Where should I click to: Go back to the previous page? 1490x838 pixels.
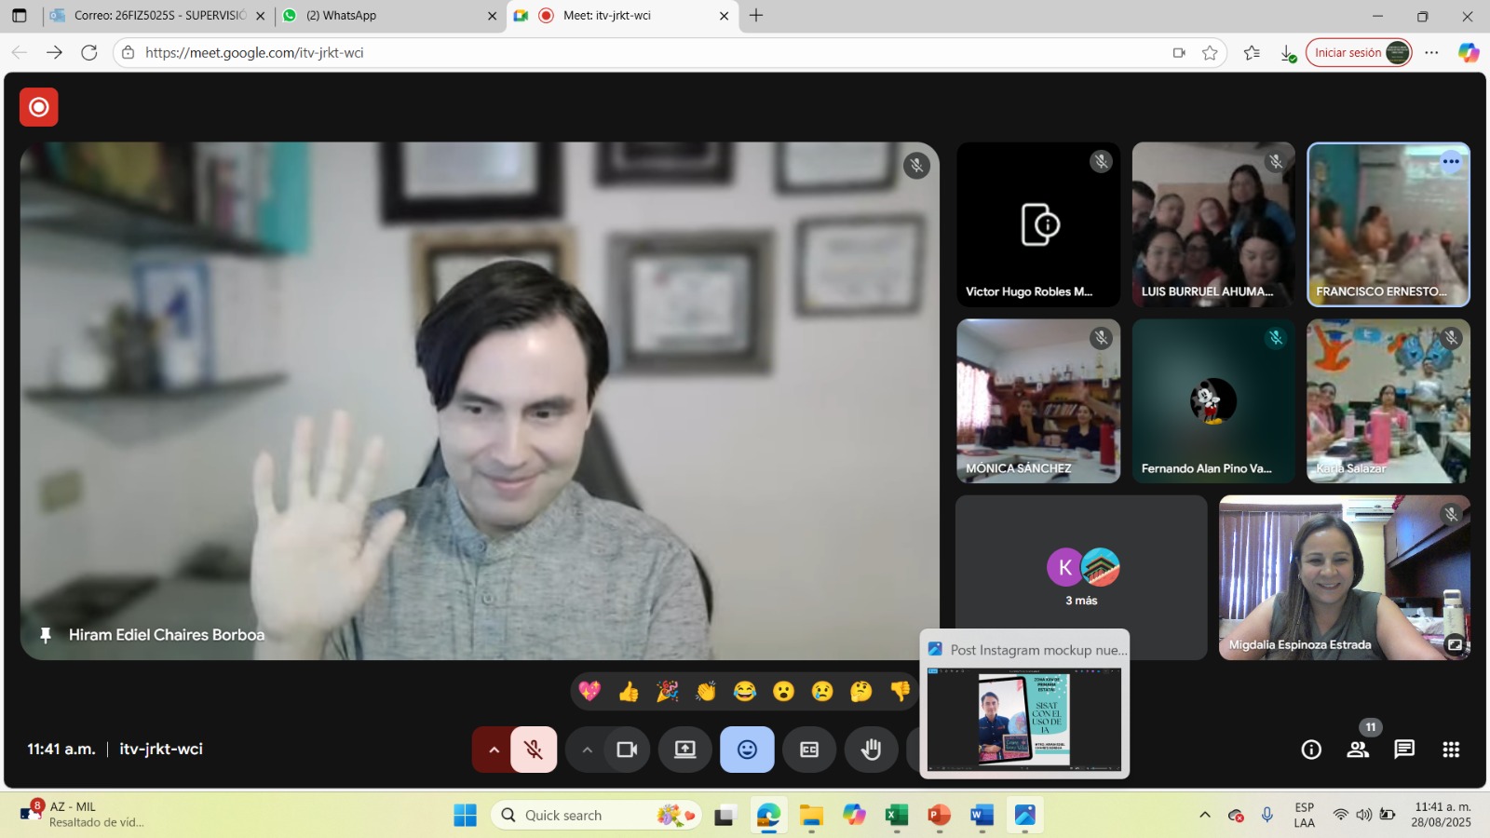point(20,53)
